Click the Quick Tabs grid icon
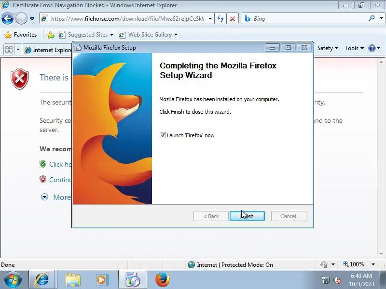 coord(9,50)
